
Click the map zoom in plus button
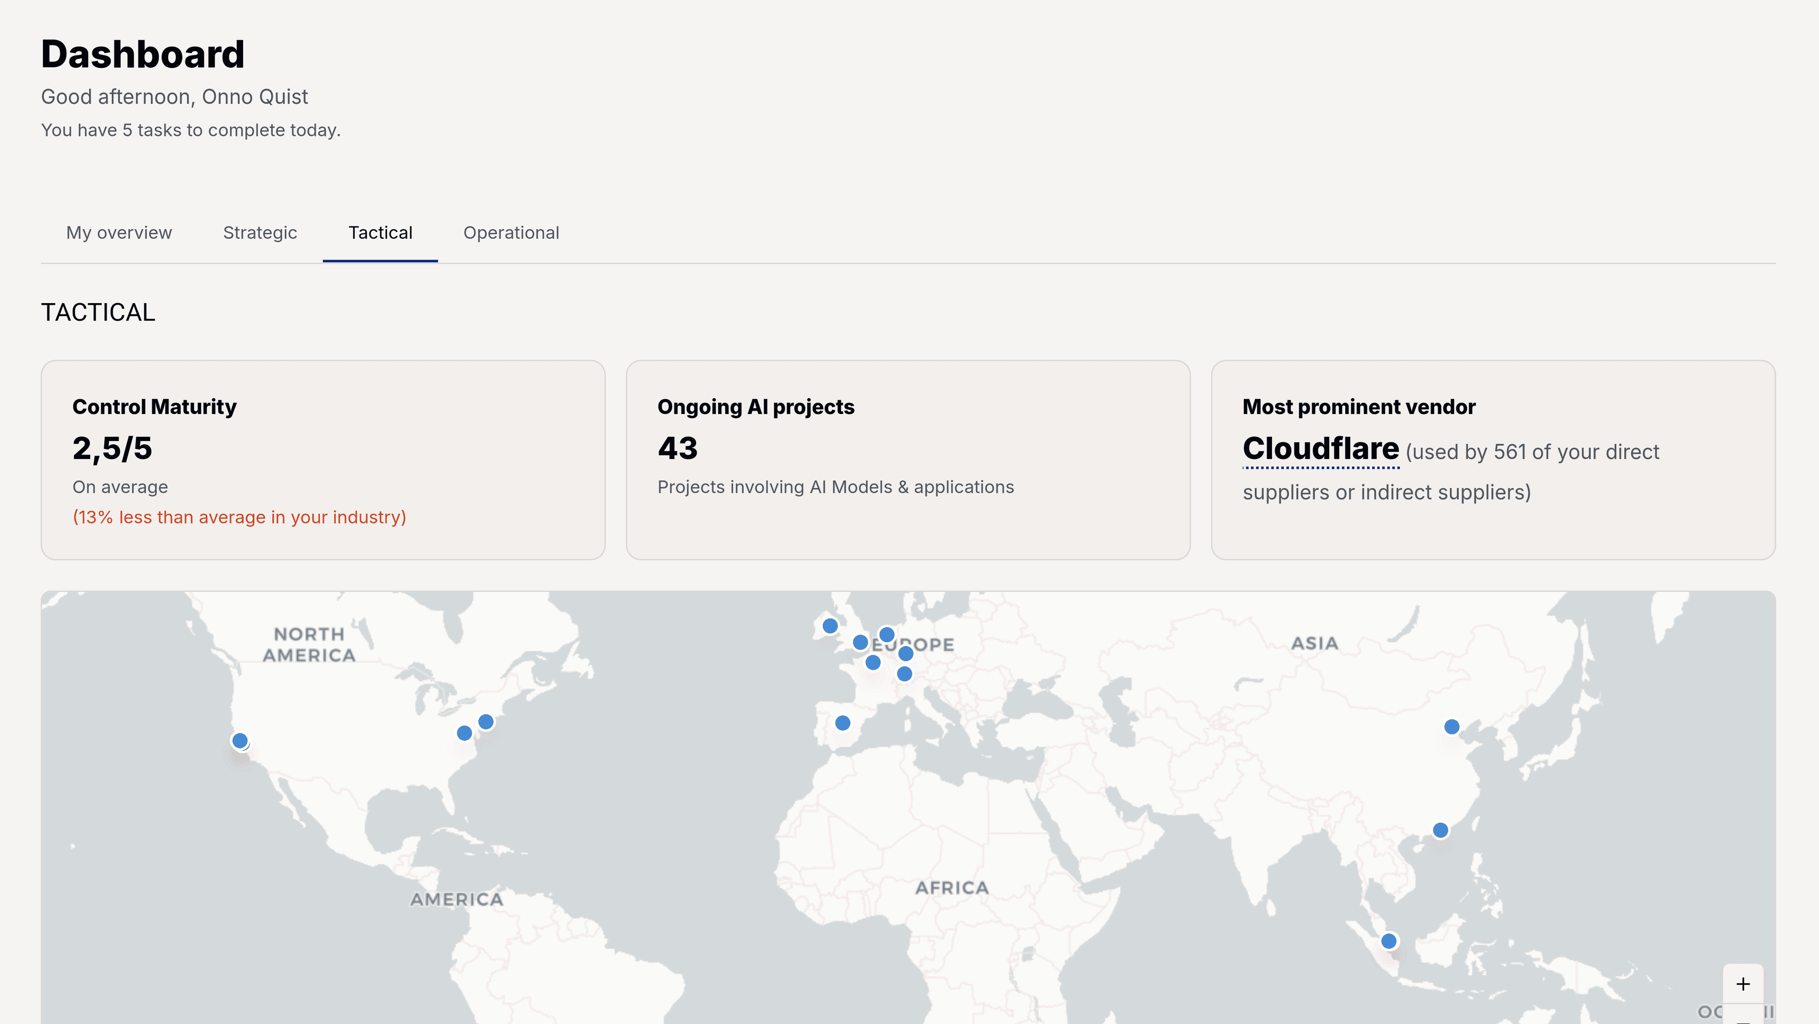click(x=1743, y=984)
